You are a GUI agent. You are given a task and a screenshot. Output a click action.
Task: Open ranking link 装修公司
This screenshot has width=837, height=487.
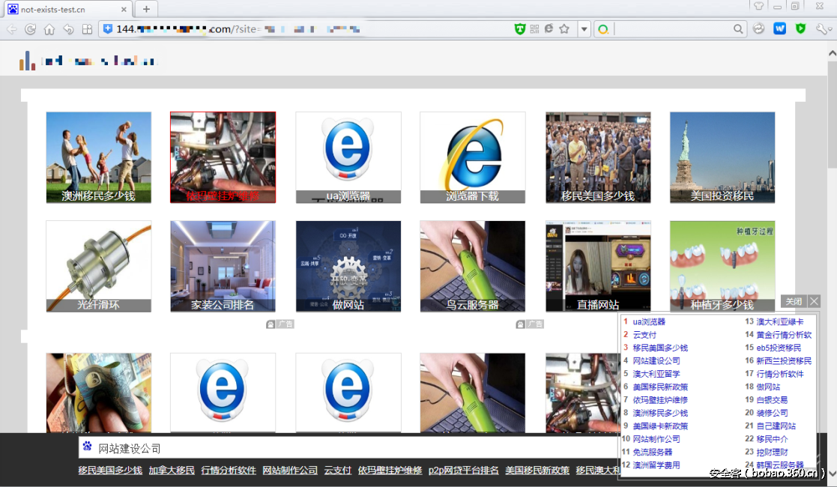pos(772,413)
